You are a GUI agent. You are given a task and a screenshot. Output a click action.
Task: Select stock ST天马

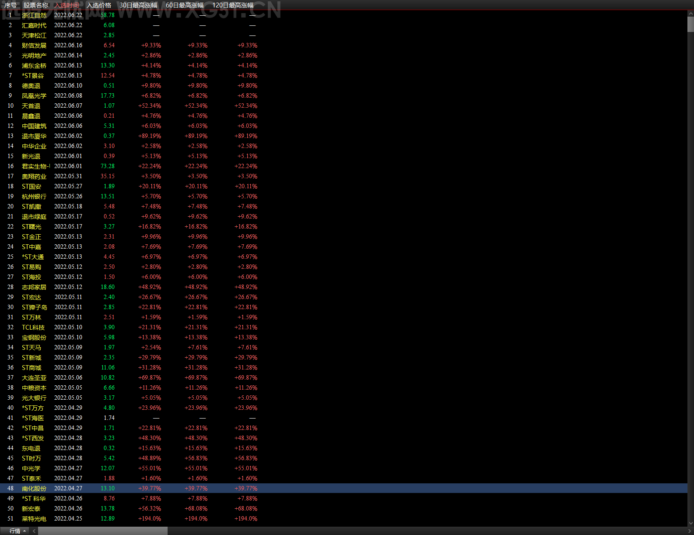[32, 348]
